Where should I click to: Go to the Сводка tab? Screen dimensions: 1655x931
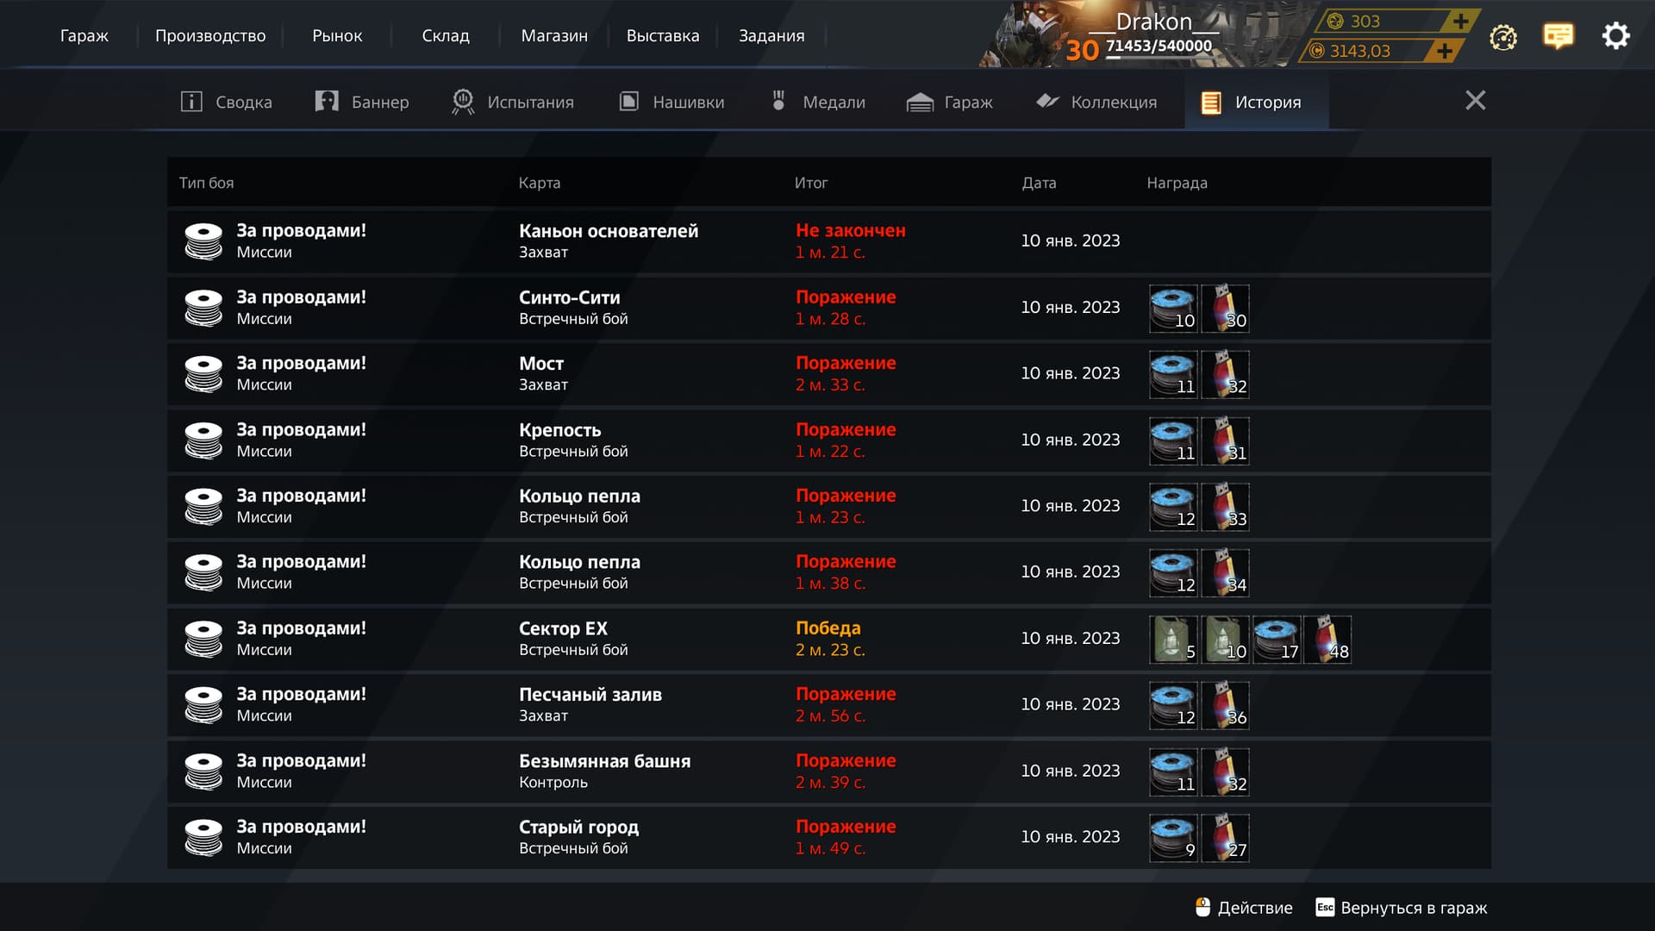point(227,102)
